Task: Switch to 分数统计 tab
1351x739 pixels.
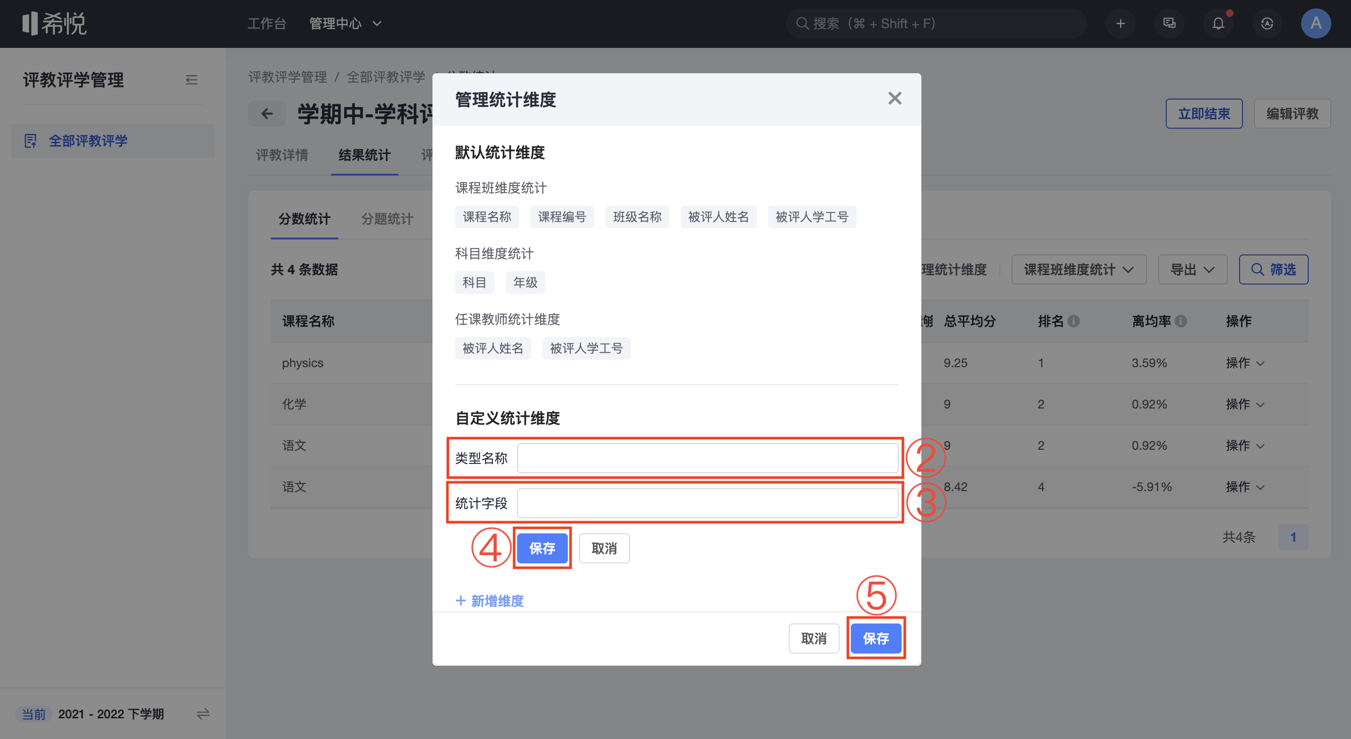Action: 304,219
